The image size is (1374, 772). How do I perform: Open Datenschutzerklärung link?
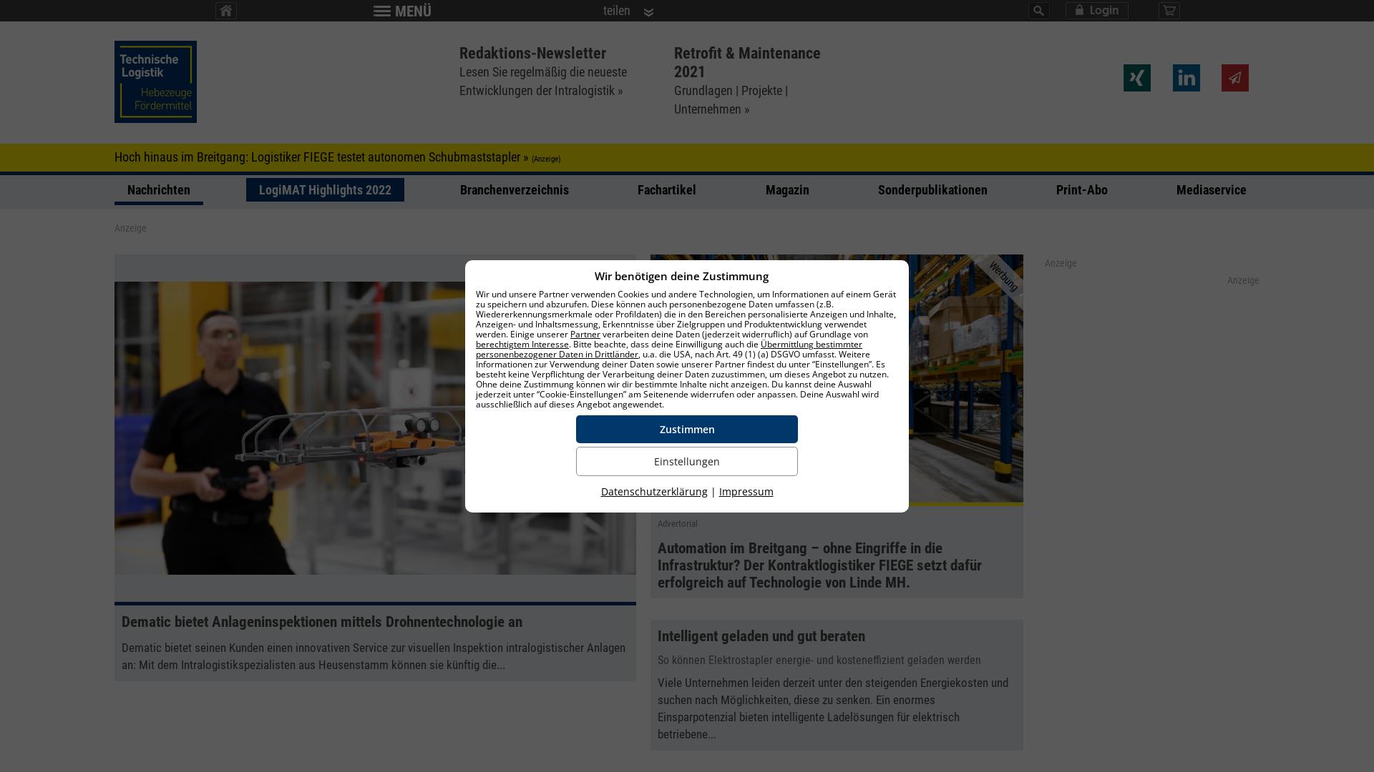[654, 492]
